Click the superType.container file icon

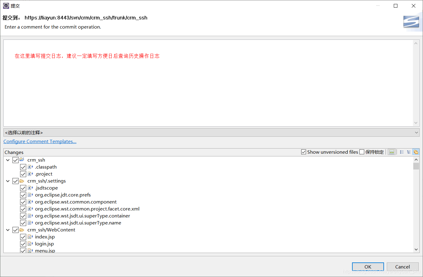[x=30, y=216]
